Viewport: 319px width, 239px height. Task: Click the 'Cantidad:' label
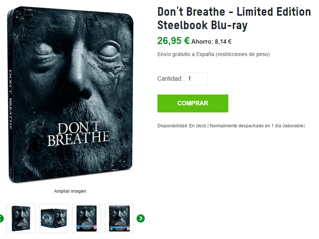pyautogui.click(x=170, y=78)
